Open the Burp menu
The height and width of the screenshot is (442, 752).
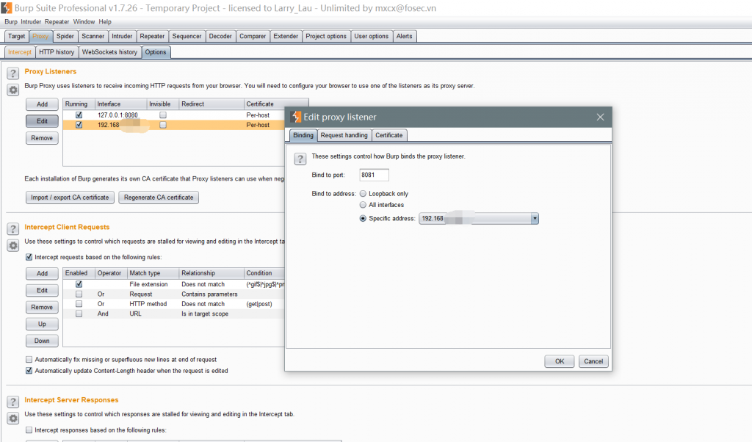[x=11, y=21]
